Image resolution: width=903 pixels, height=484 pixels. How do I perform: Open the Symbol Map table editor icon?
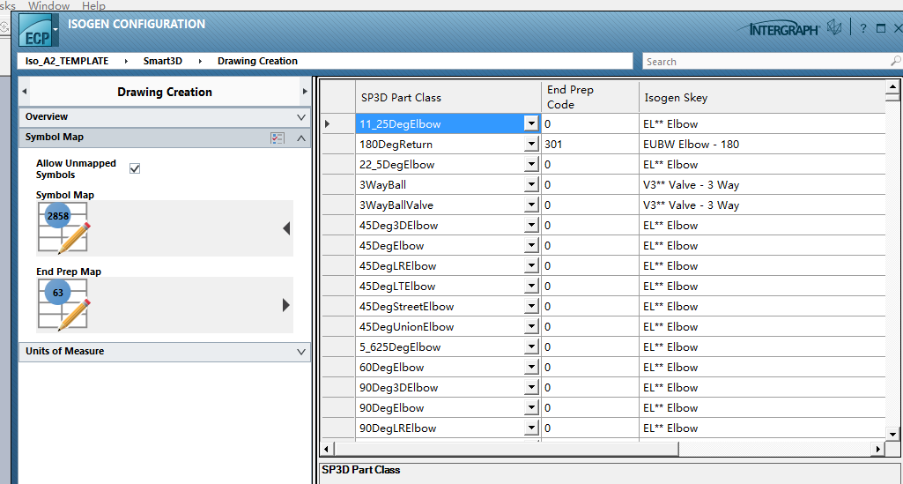coord(64,228)
